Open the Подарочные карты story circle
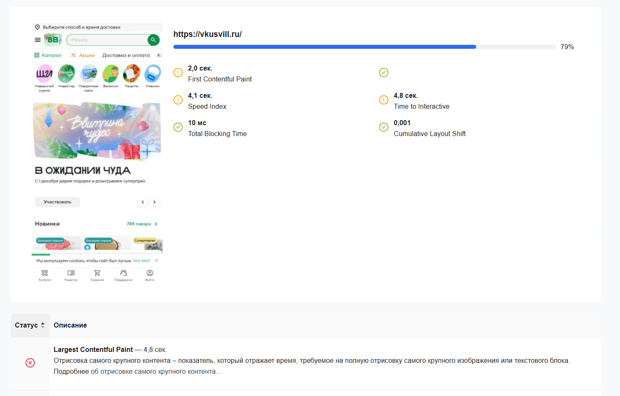Image resolution: width=620 pixels, height=396 pixels. [89, 73]
